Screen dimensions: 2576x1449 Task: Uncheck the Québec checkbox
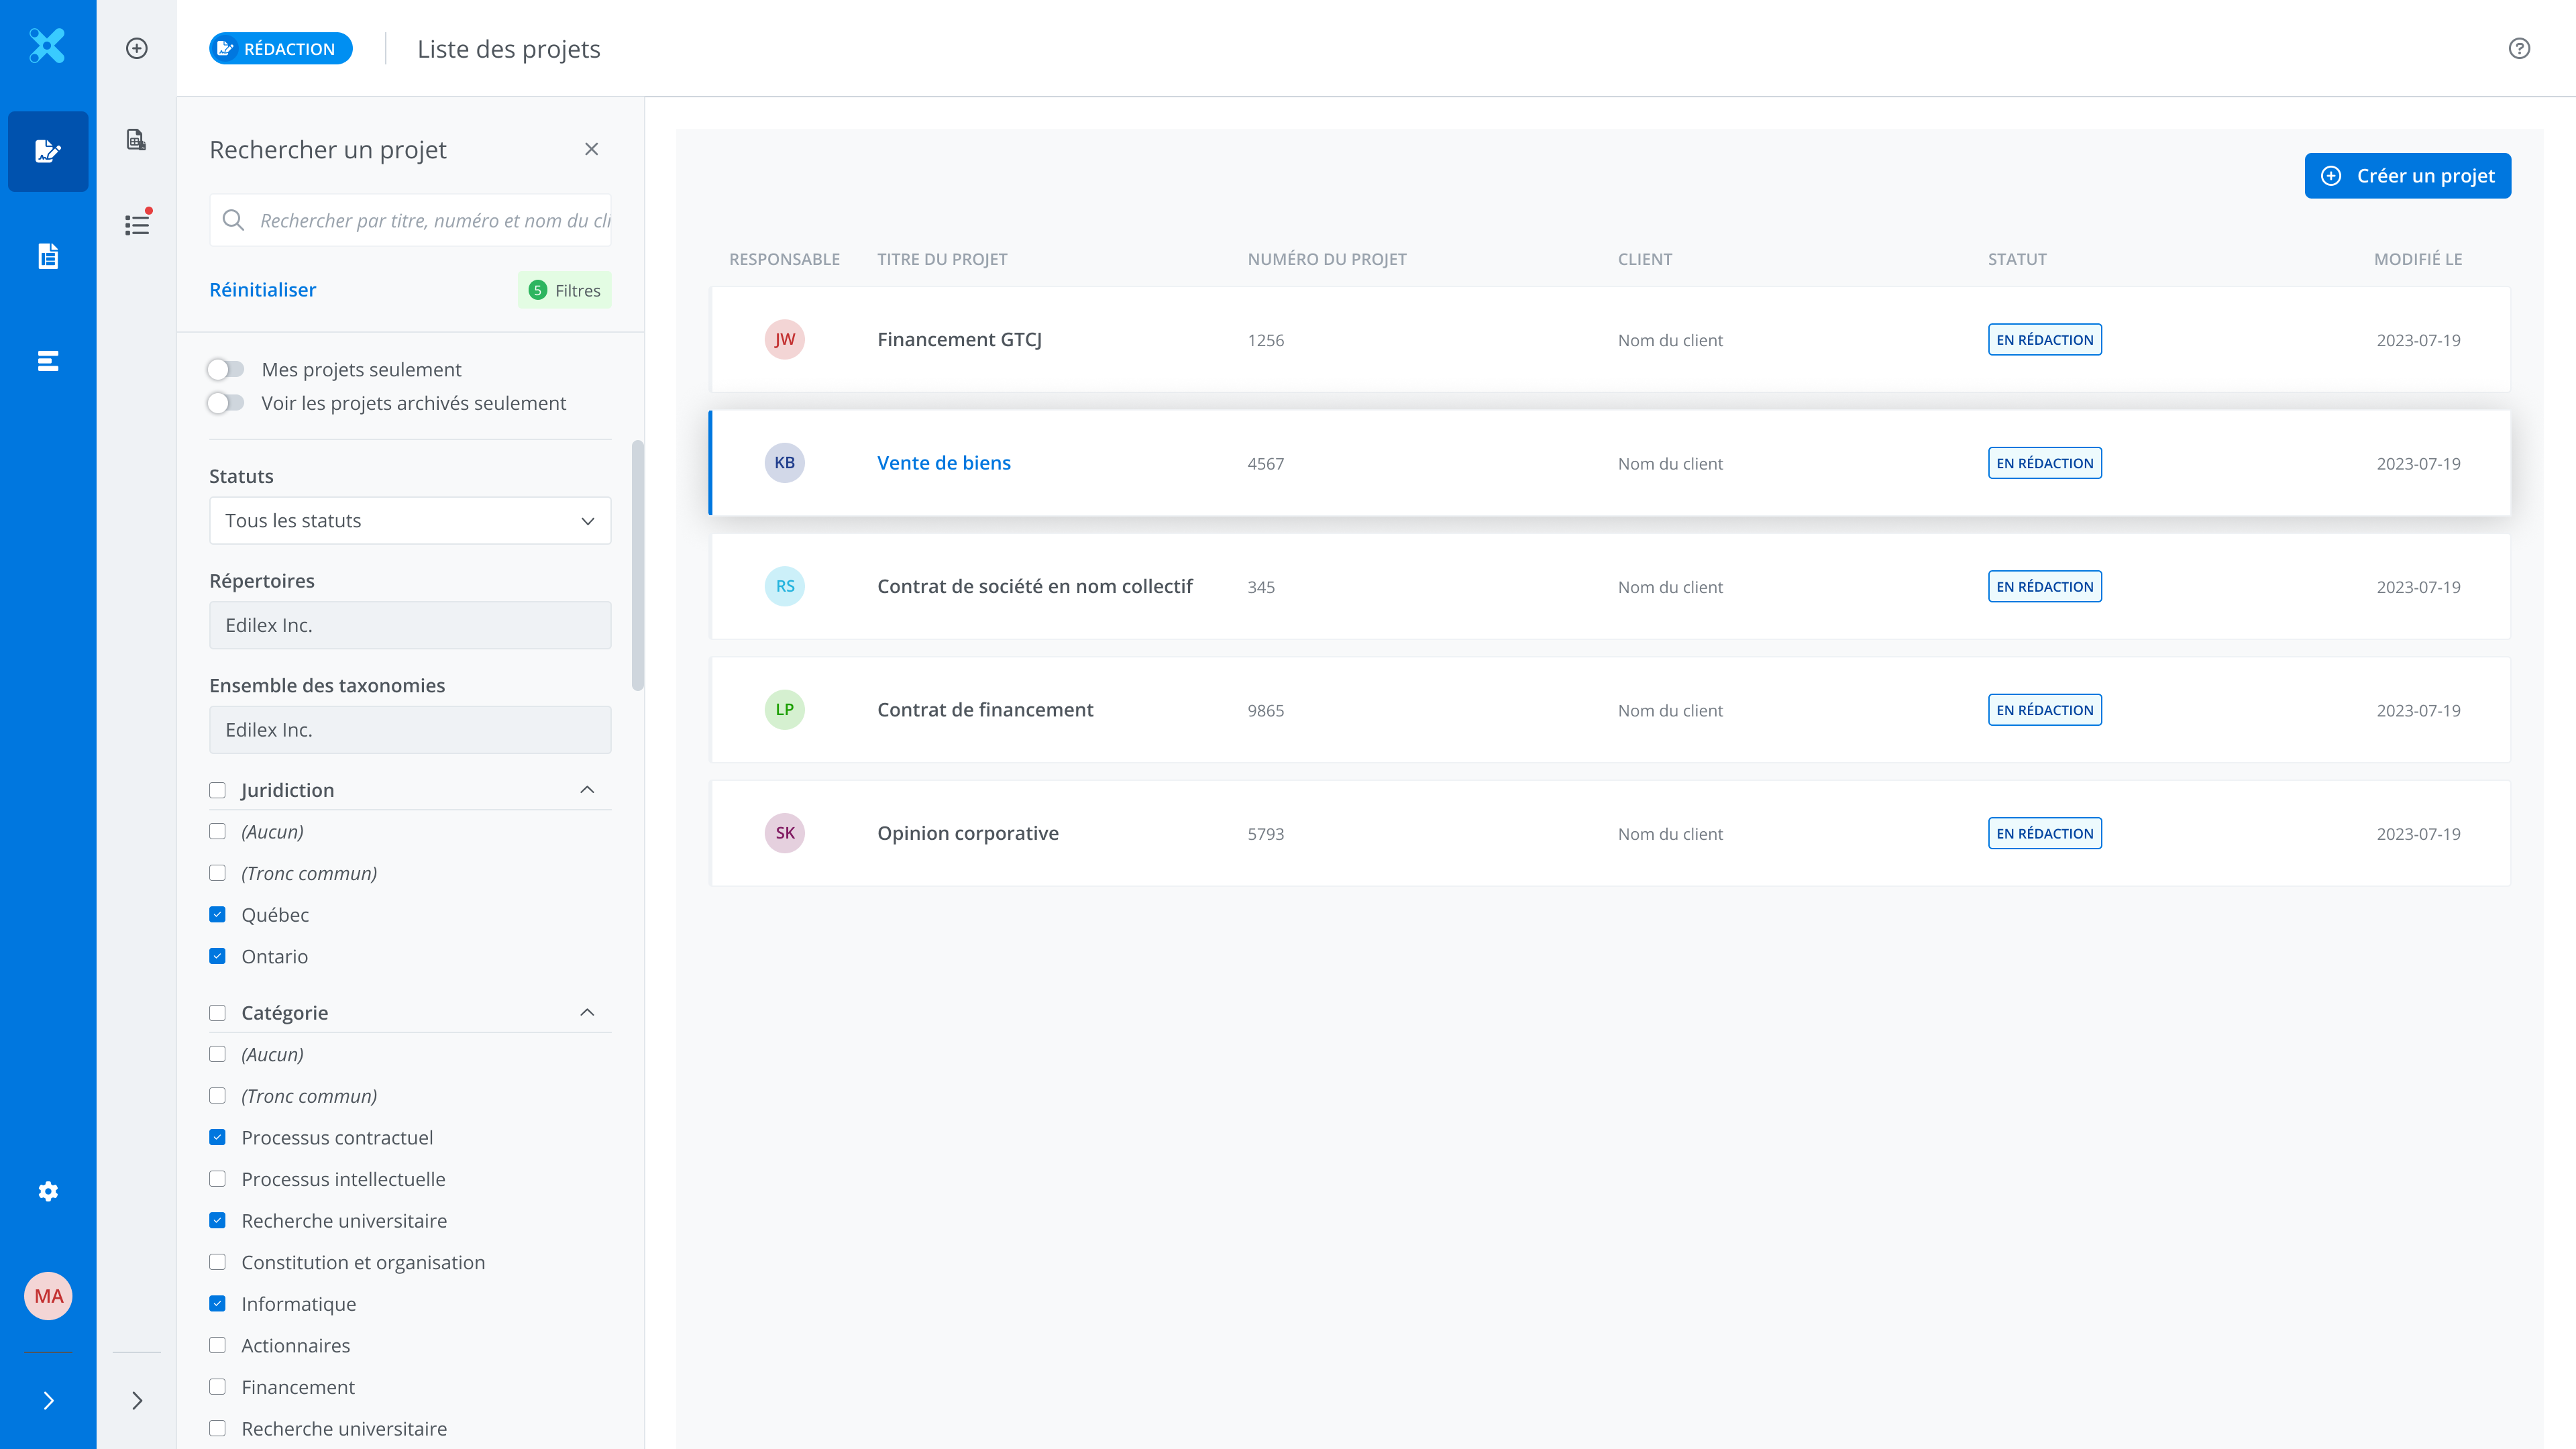coord(217,914)
